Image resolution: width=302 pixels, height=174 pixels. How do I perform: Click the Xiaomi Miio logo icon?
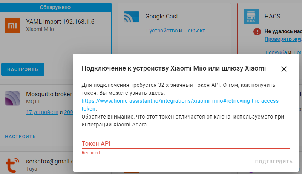[x=12, y=25]
